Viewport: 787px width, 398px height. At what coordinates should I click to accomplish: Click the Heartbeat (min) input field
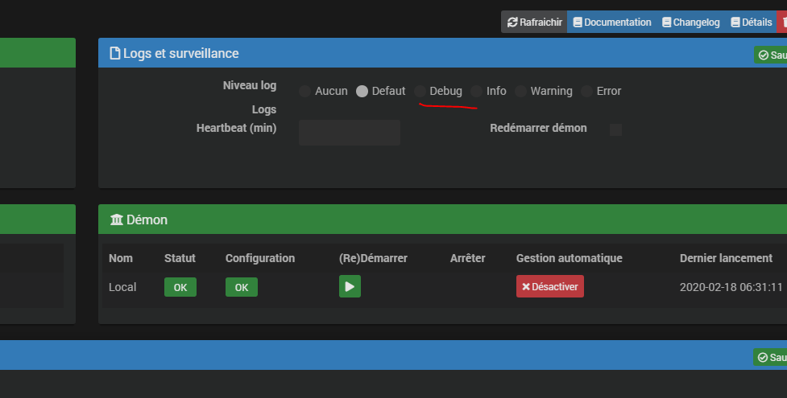349,133
